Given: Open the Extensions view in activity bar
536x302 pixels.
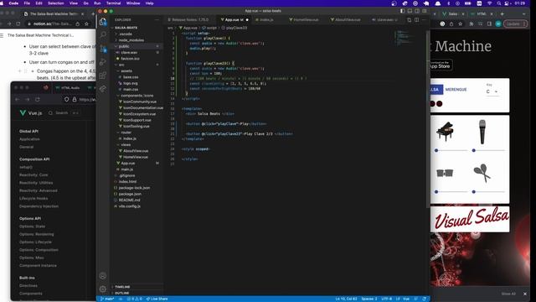Looking at the screenshot, I should click(103, 75).
